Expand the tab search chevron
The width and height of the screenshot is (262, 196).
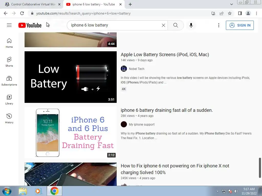pyautogui.click(x=231, y=4)
